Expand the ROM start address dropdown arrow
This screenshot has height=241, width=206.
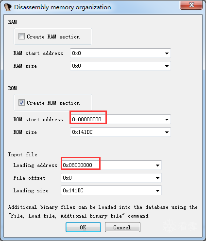click(x=167, y=119)
